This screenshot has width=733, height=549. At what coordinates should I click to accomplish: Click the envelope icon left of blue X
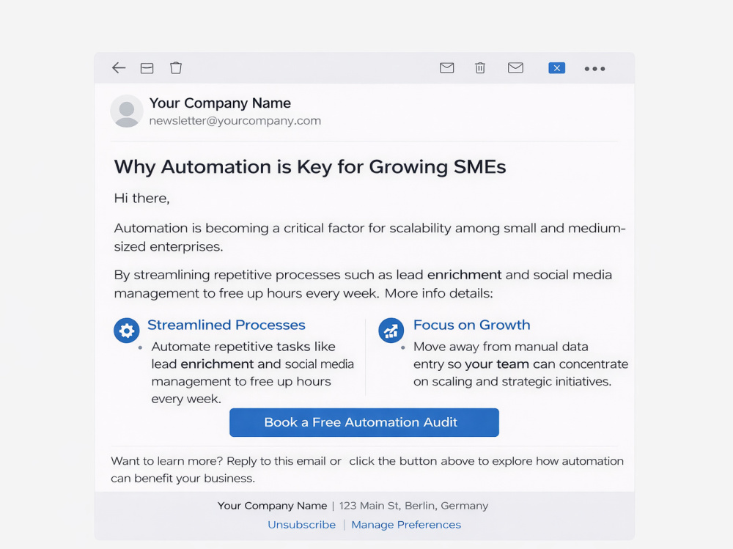(x=515, y=68)
